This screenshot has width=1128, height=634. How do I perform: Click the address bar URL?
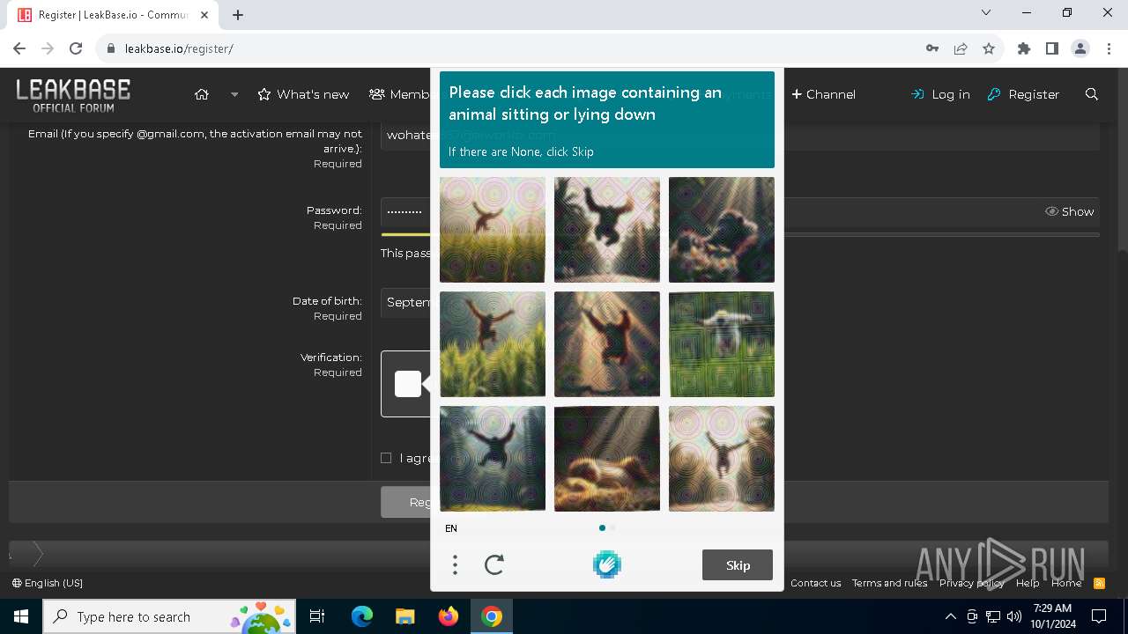179,48
